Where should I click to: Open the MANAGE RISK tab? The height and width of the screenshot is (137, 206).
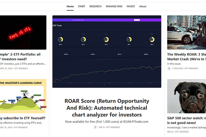114,6
